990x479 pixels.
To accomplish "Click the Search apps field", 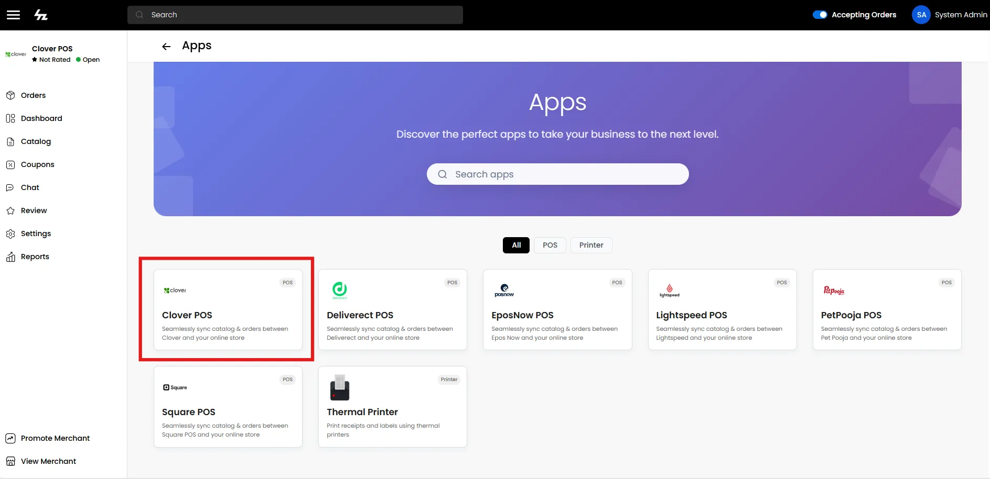I will coord(557,174).
